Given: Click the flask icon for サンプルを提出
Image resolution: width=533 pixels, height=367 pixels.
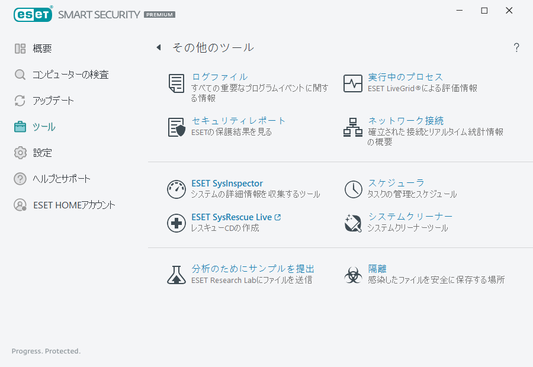Looking at the screenshot, I should (x=176, y=274).
